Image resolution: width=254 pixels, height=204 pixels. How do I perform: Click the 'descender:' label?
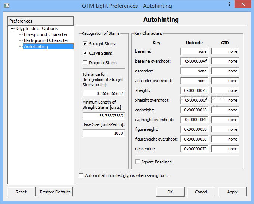[x=145, y=149]
